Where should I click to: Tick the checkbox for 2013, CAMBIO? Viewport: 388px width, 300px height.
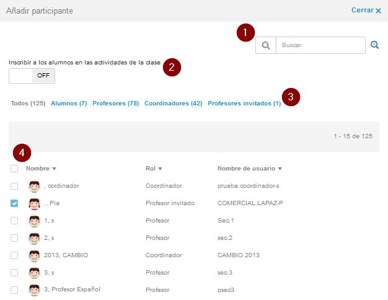(x=14, y=255)
